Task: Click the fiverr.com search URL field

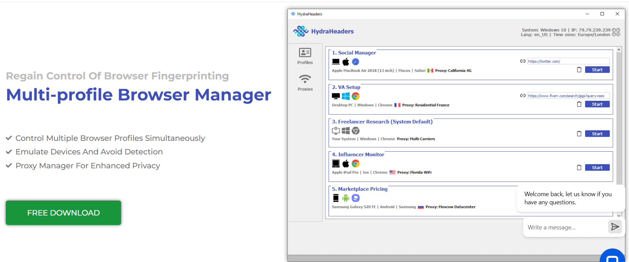Action: coord(568,96)
